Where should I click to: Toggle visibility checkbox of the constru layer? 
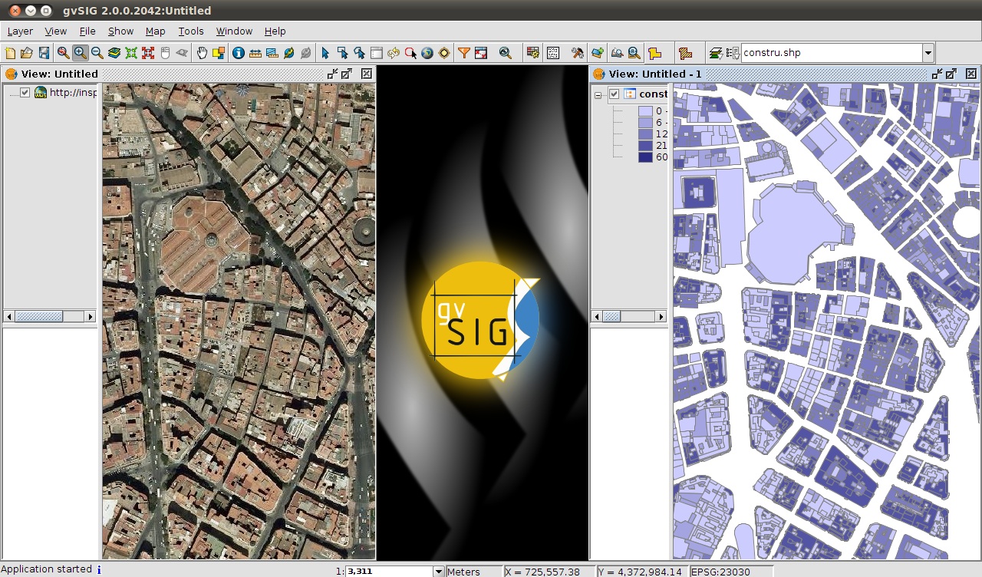coord(614,94)
